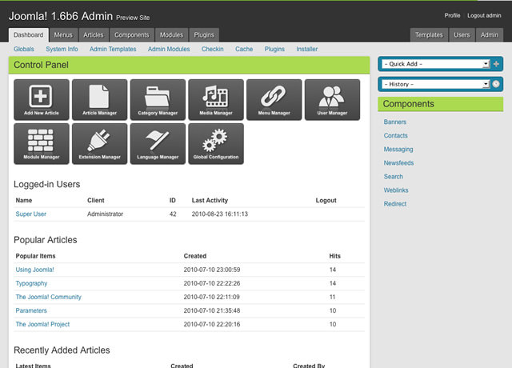Open the Add New Article icon

click(42, 99)
